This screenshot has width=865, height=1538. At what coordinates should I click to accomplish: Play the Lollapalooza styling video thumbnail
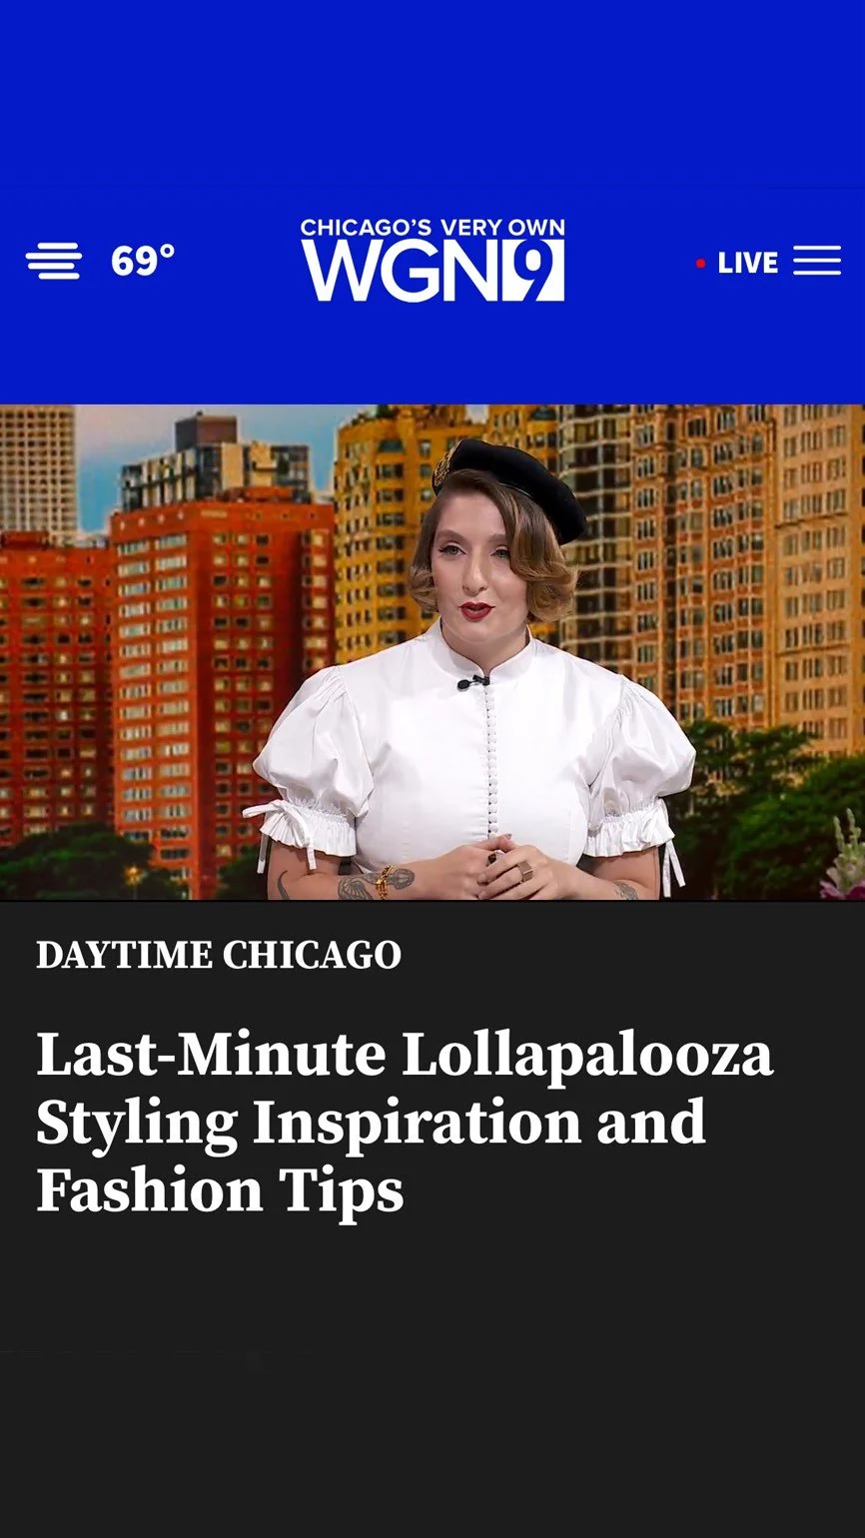[432, 652]
